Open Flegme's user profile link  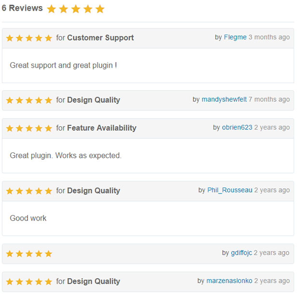(235, 37)
